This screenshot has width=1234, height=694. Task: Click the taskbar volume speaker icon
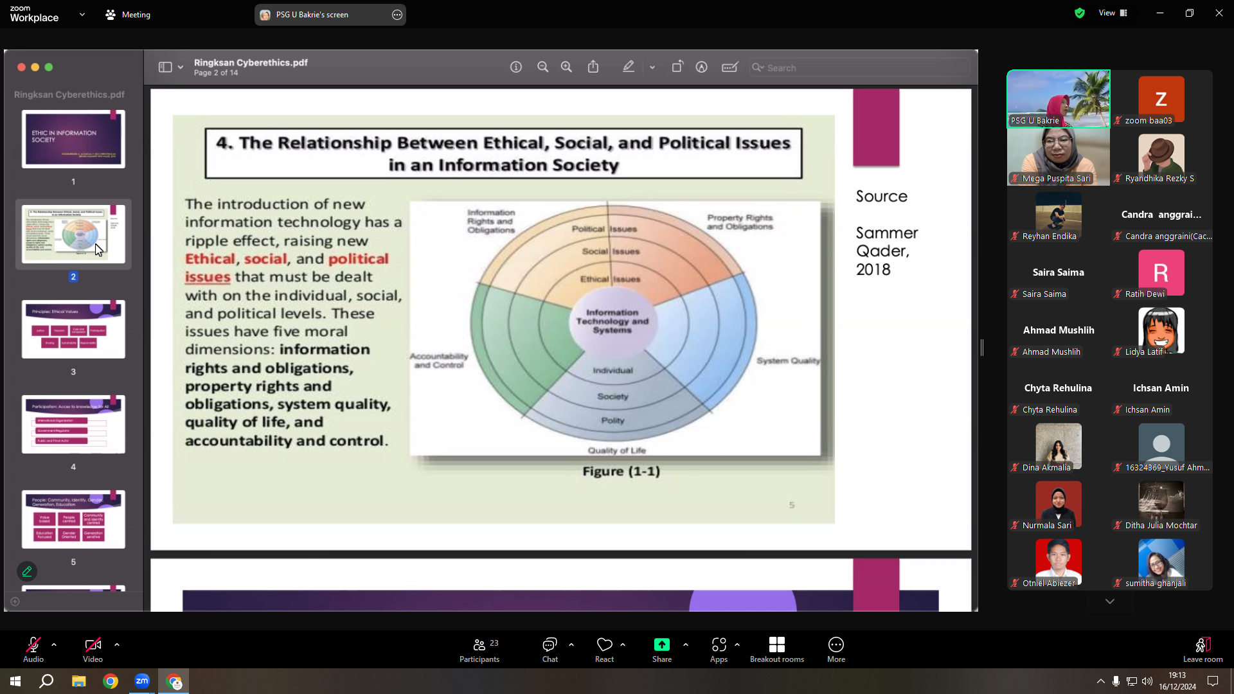pos(1147,681)
